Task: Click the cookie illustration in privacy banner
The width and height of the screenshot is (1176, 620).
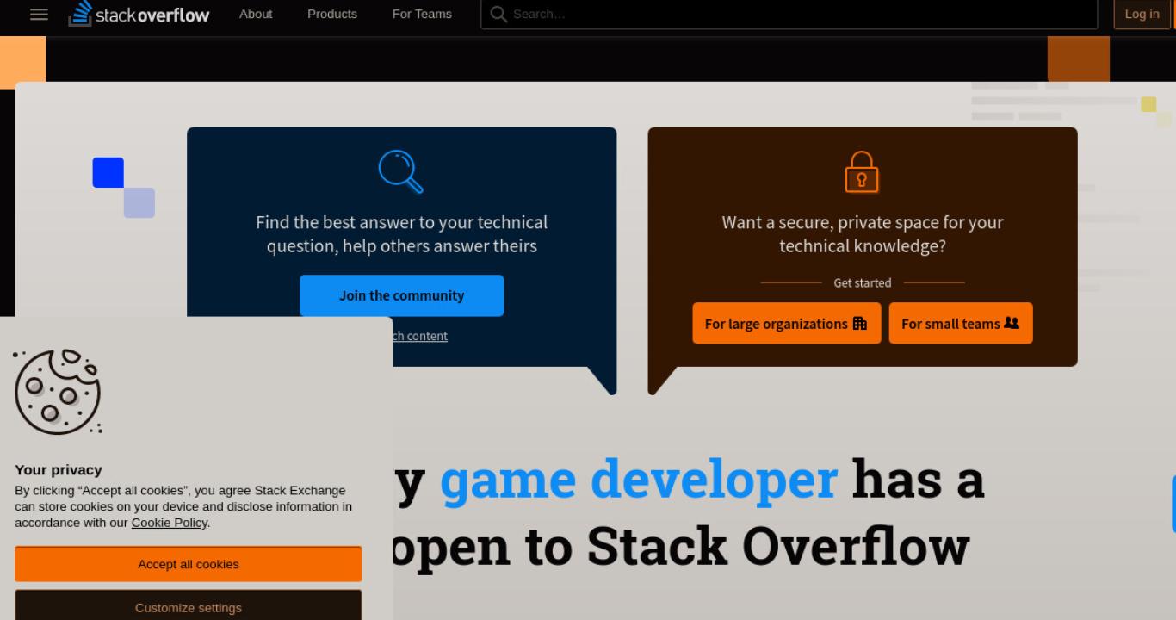Action: pos(58,392)
